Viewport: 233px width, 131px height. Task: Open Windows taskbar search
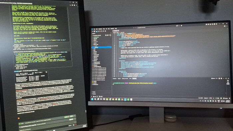[95, 99]
